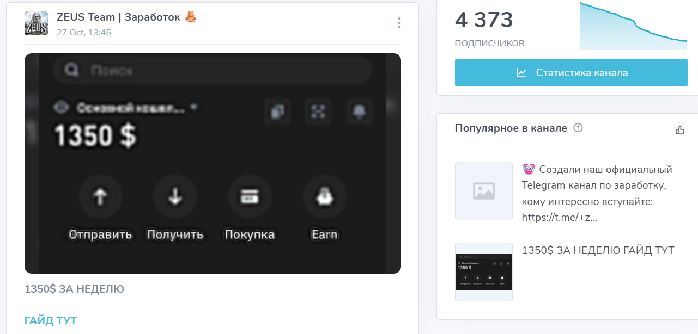Click the scan QR icon in wallet
This screenshot has height=334, width=698.
pyautogui.click(x=317, y=112)
